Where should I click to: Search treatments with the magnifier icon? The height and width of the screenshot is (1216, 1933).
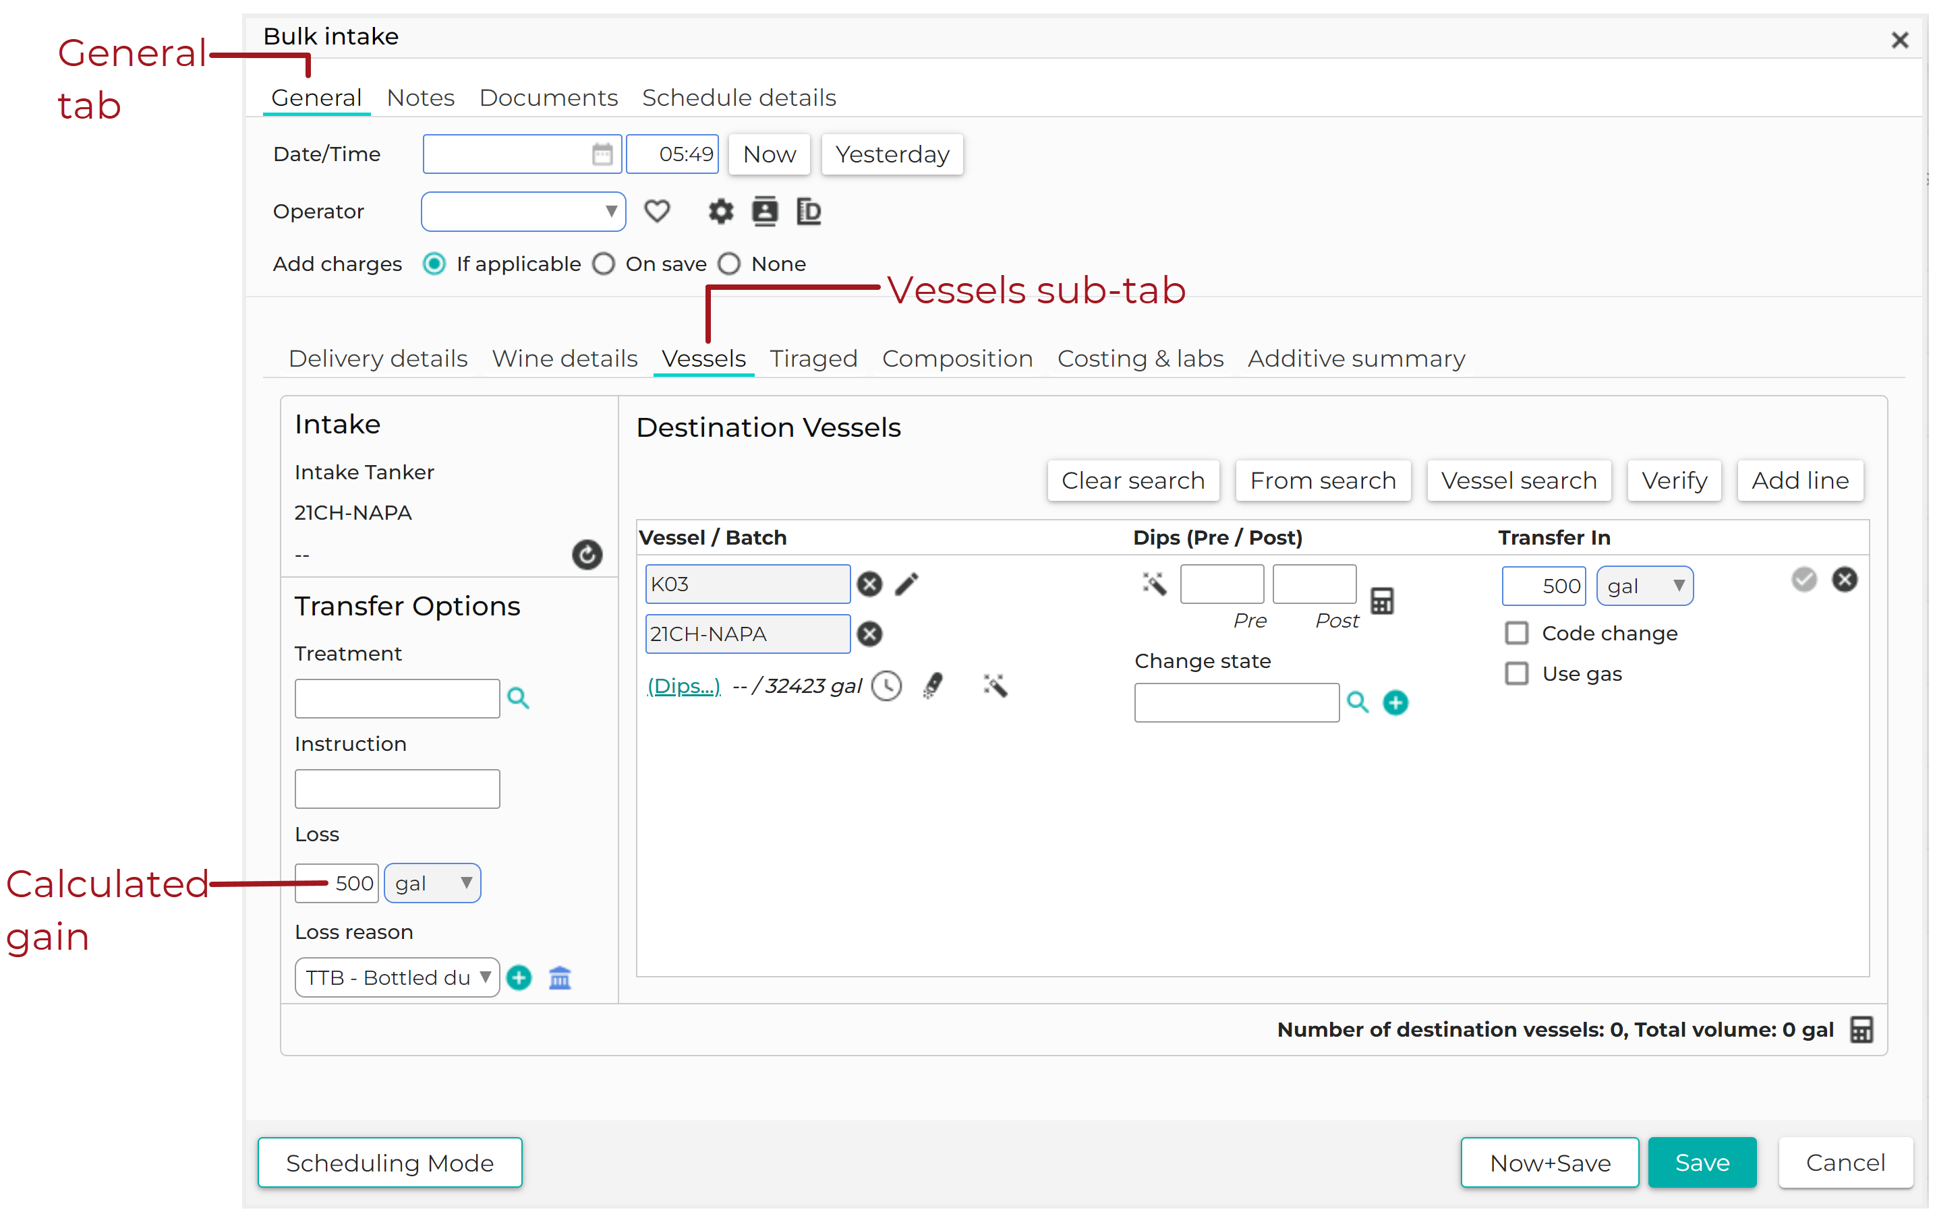(x=519, y=698)
